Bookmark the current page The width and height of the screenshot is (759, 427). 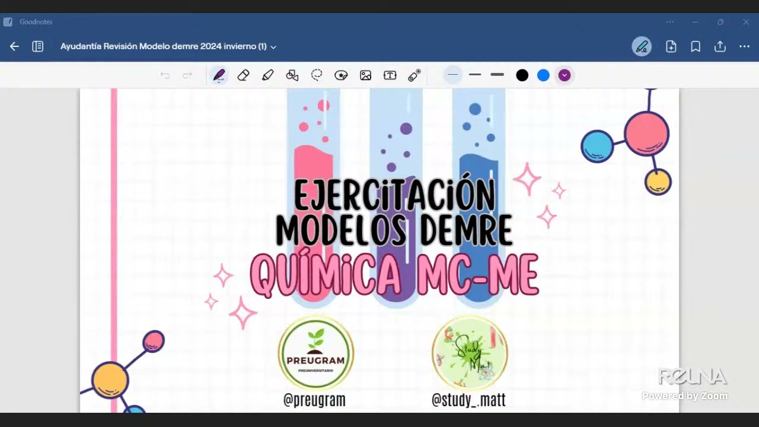pos(696,46)
